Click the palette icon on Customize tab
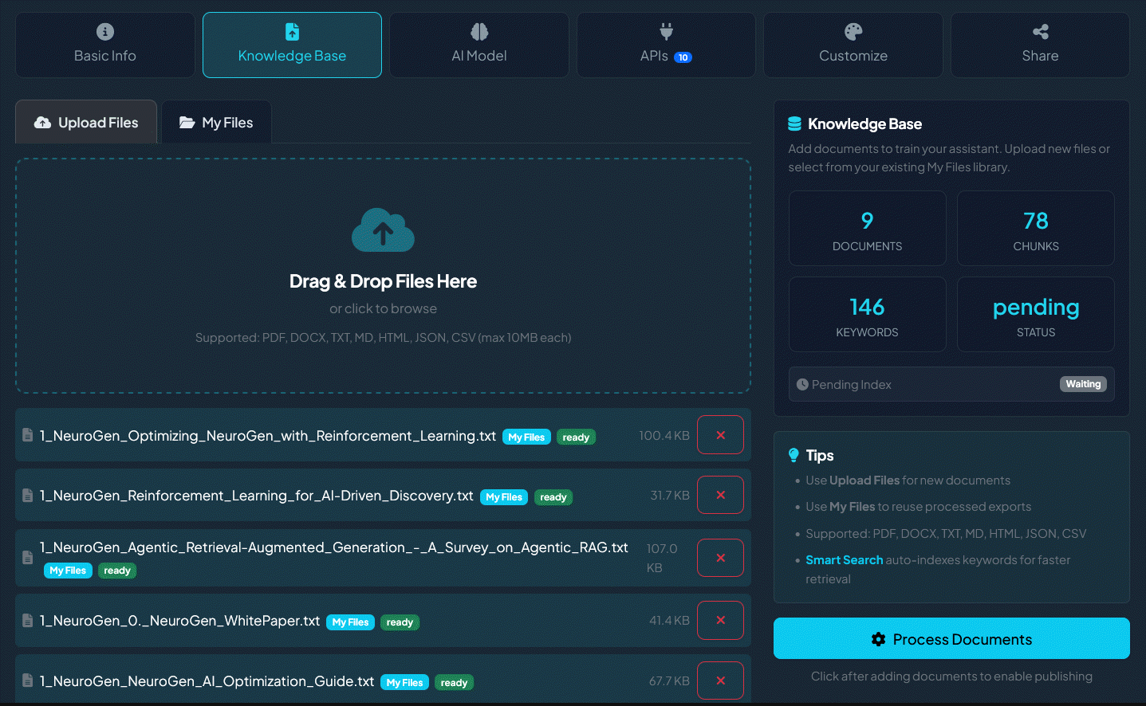Viewport: 1146px width, 706px height. pyautogui.click(x=853, y=31)
